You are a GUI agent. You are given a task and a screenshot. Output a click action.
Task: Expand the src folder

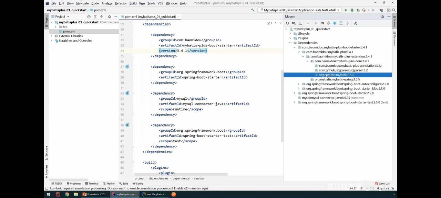tap(55, 27)
